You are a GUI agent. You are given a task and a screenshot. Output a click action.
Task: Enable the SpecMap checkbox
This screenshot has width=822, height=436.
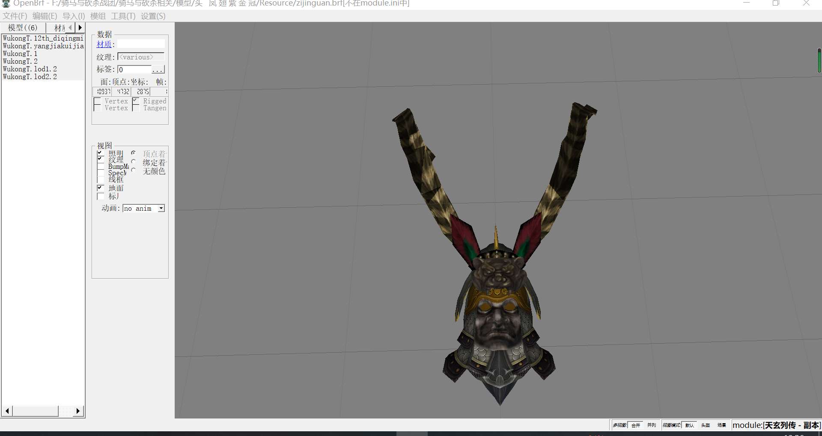point(100,173)
